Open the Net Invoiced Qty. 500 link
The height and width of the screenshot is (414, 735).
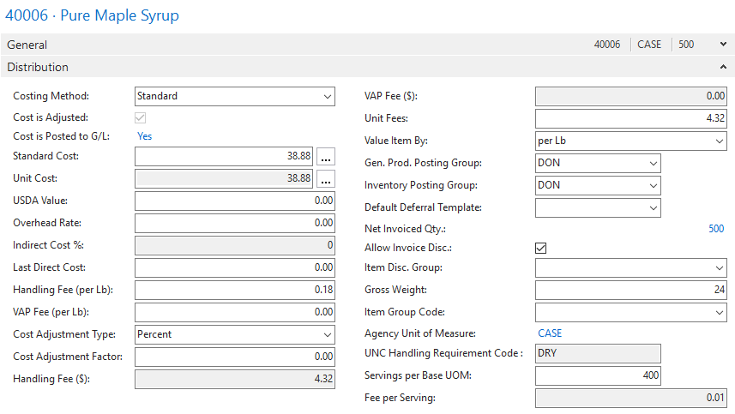point(716,230)
